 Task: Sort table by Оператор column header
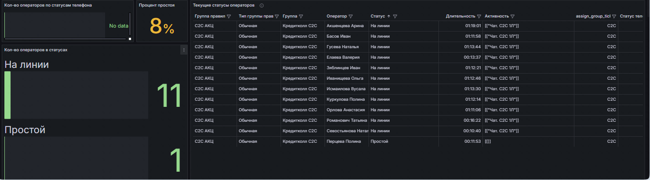[336, 17]
